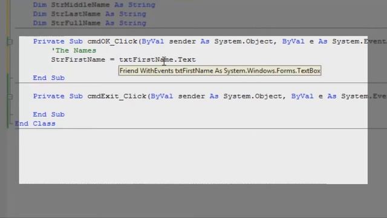This screenshot has width=387, height=218.
Task: Click 'System.Object' in the cmdExit_Click signature
Action: (x=253, y=96)
